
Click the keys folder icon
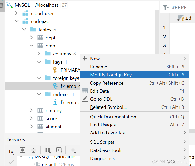pos(48,62)
